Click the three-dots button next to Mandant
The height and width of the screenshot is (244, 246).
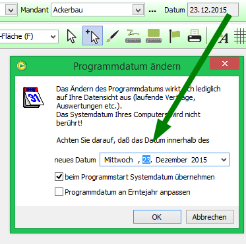click(152, 11)
